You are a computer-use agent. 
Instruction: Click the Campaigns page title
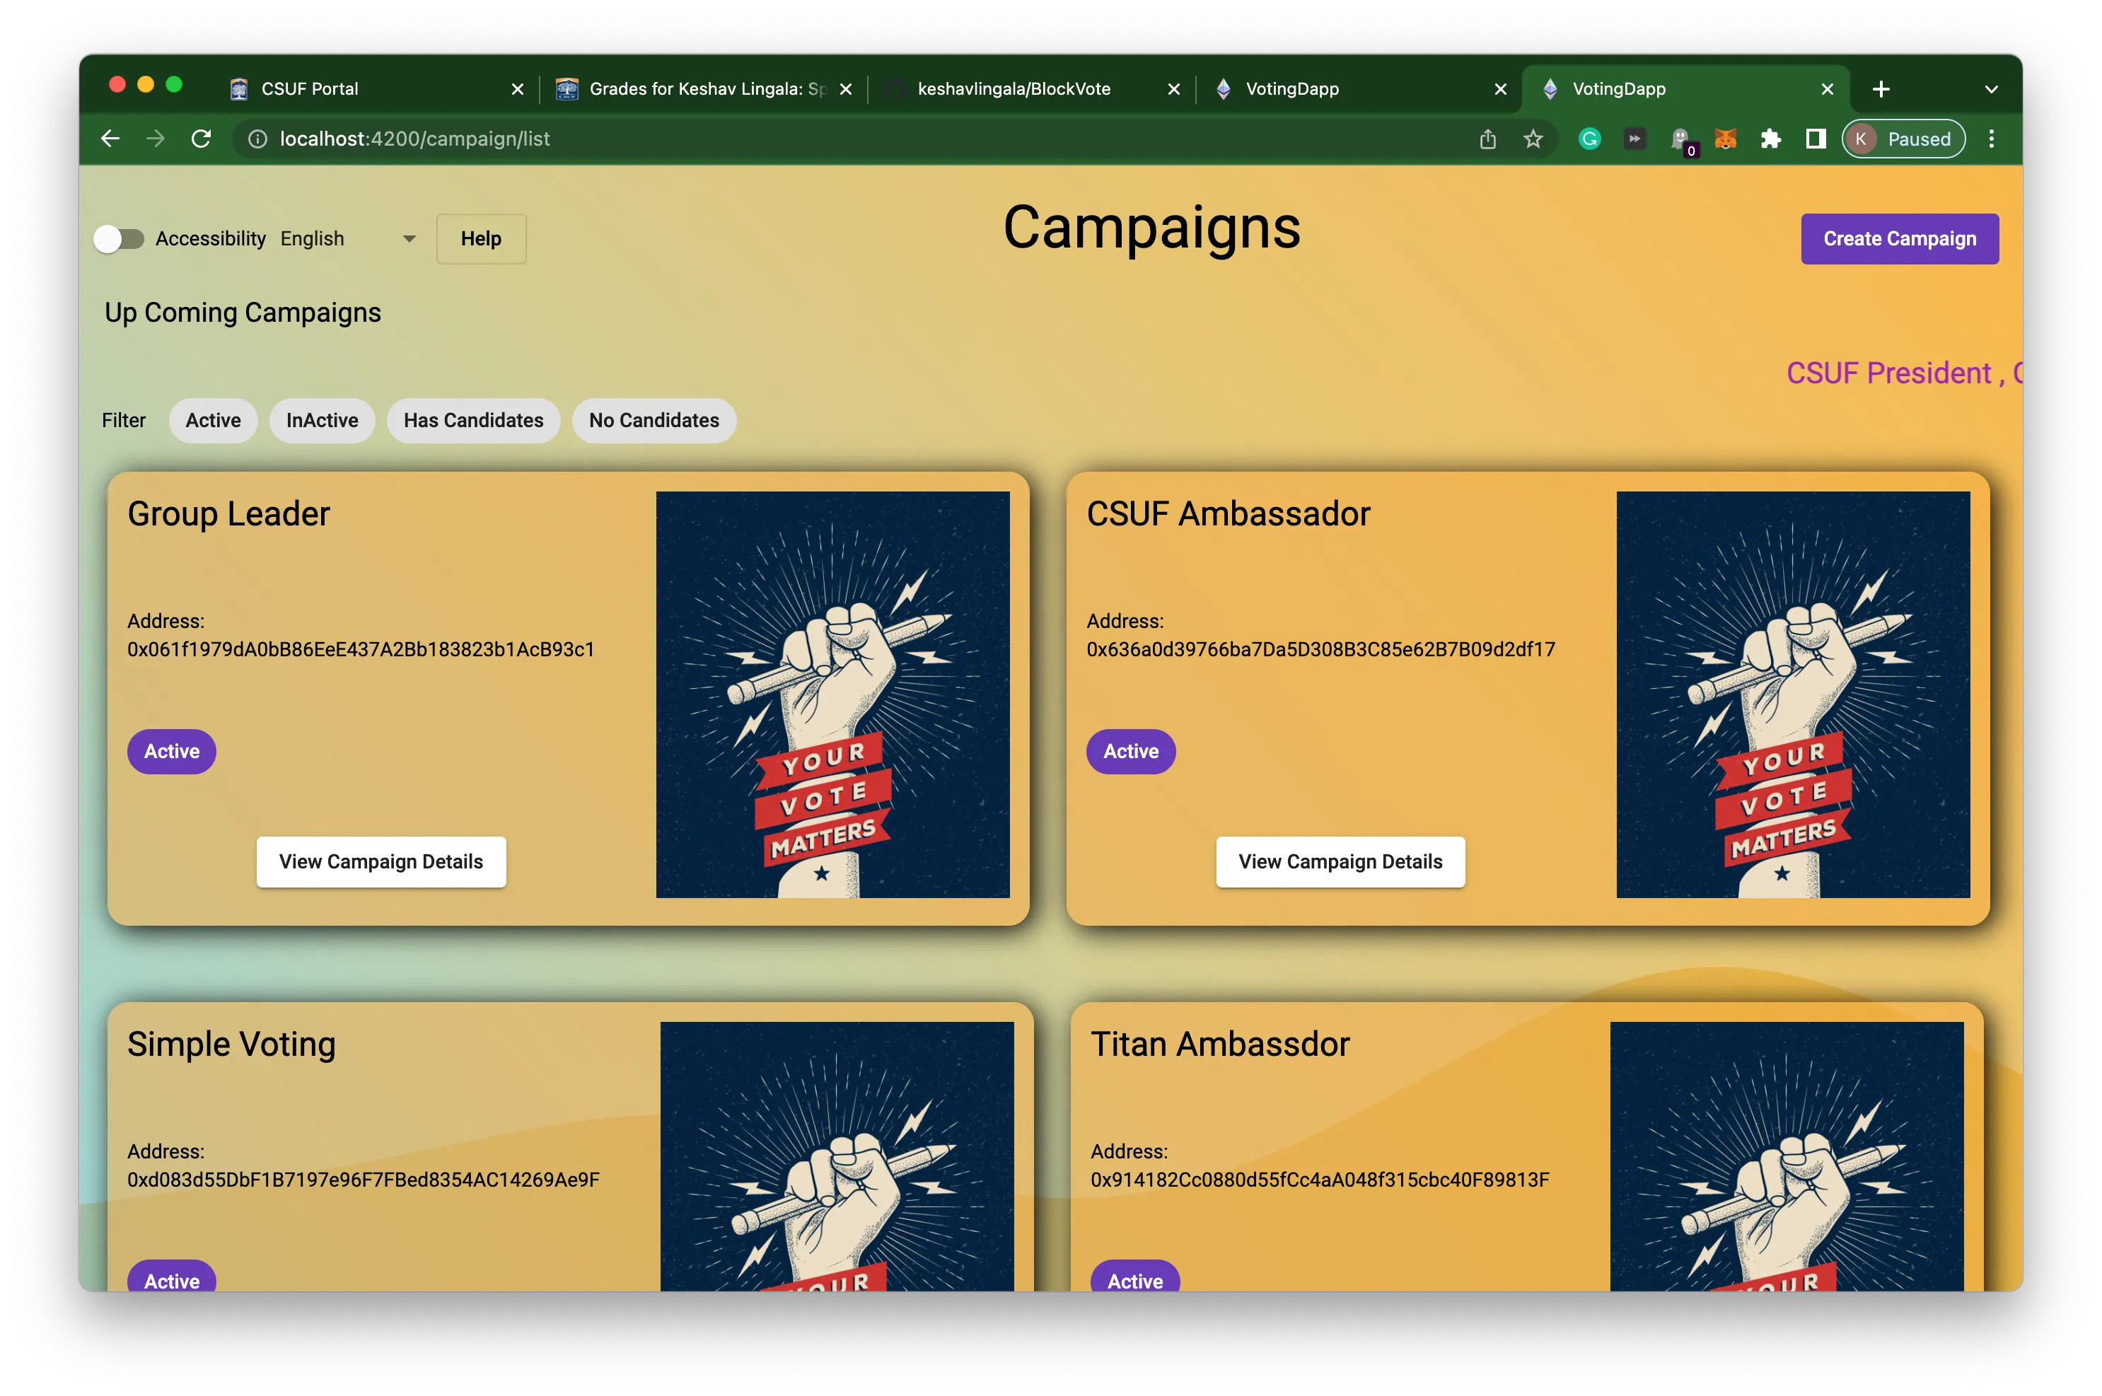[1152, 228]
